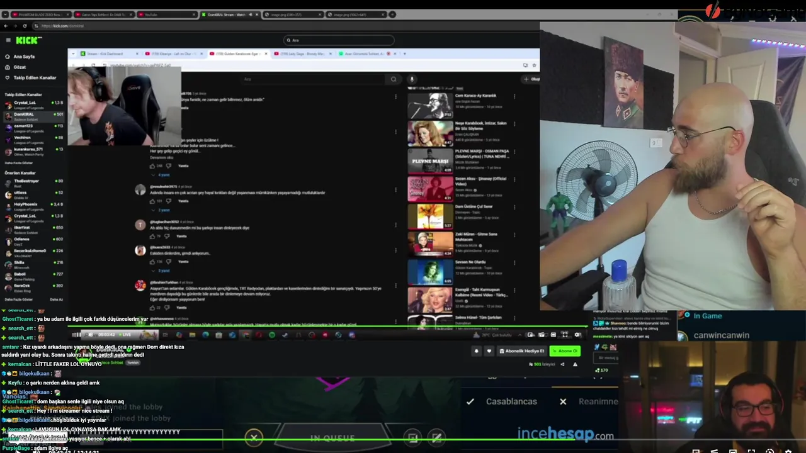The image size is (806, 453).
Task: Follow channel via heart icon
Action: [x=489, y=351]
